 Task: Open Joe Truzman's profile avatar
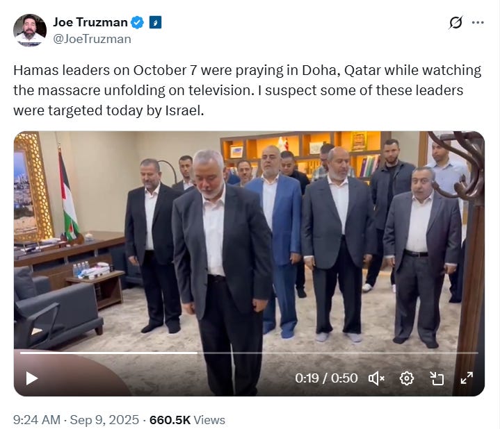click(x=30, y=31)
